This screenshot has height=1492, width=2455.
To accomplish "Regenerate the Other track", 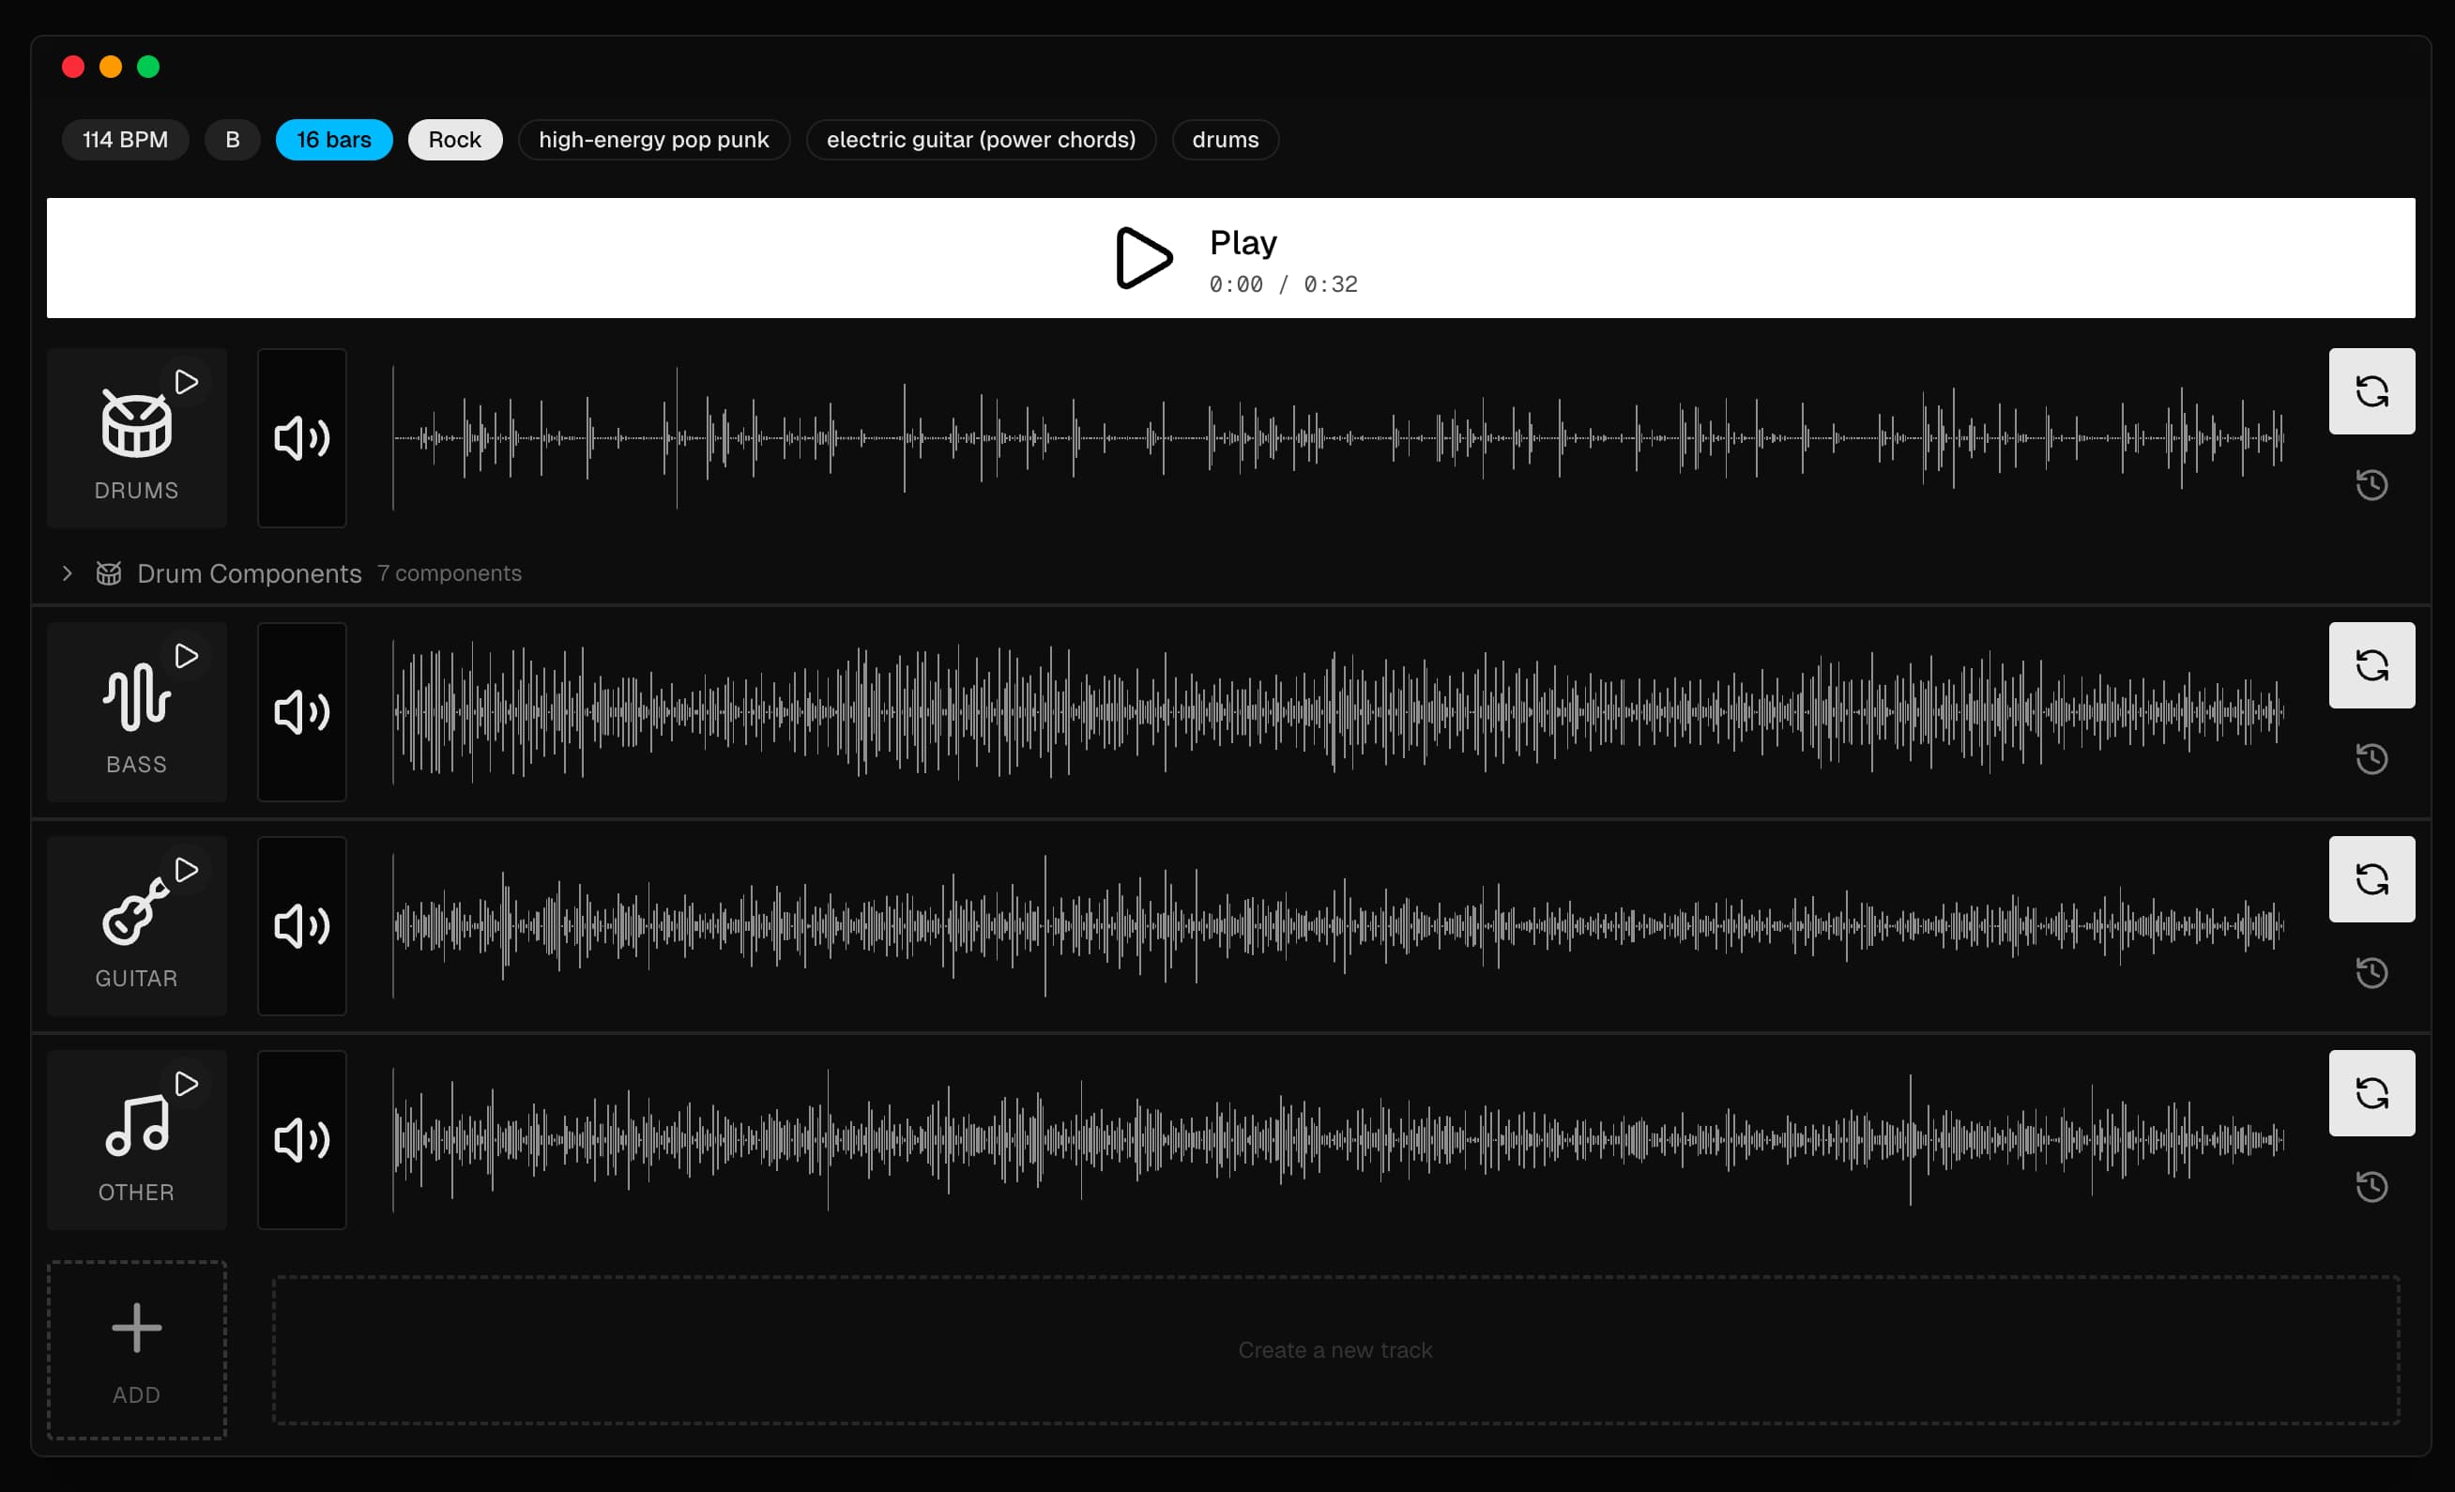I will [2371, 1092].
